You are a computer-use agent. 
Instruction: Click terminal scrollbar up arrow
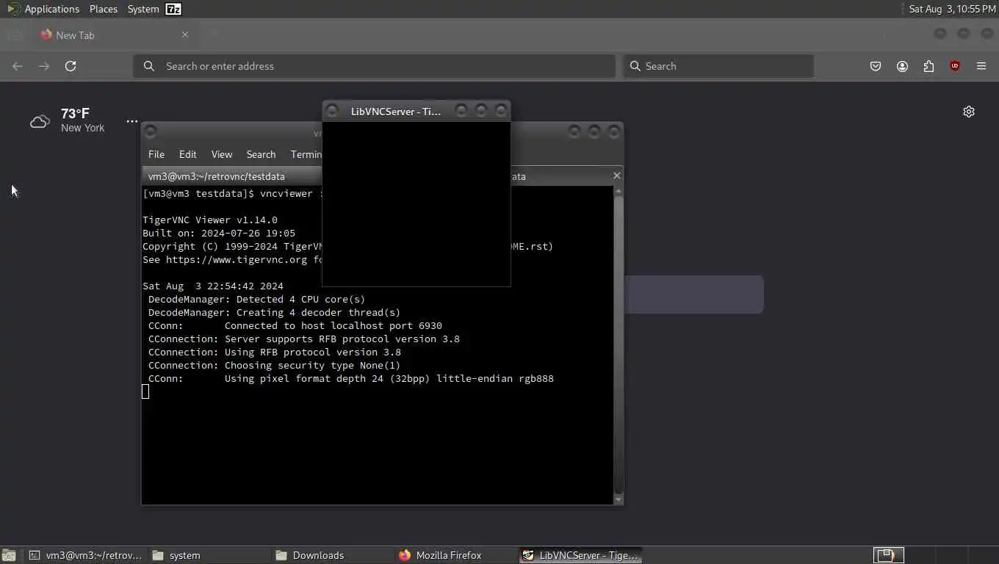[618, 191]
